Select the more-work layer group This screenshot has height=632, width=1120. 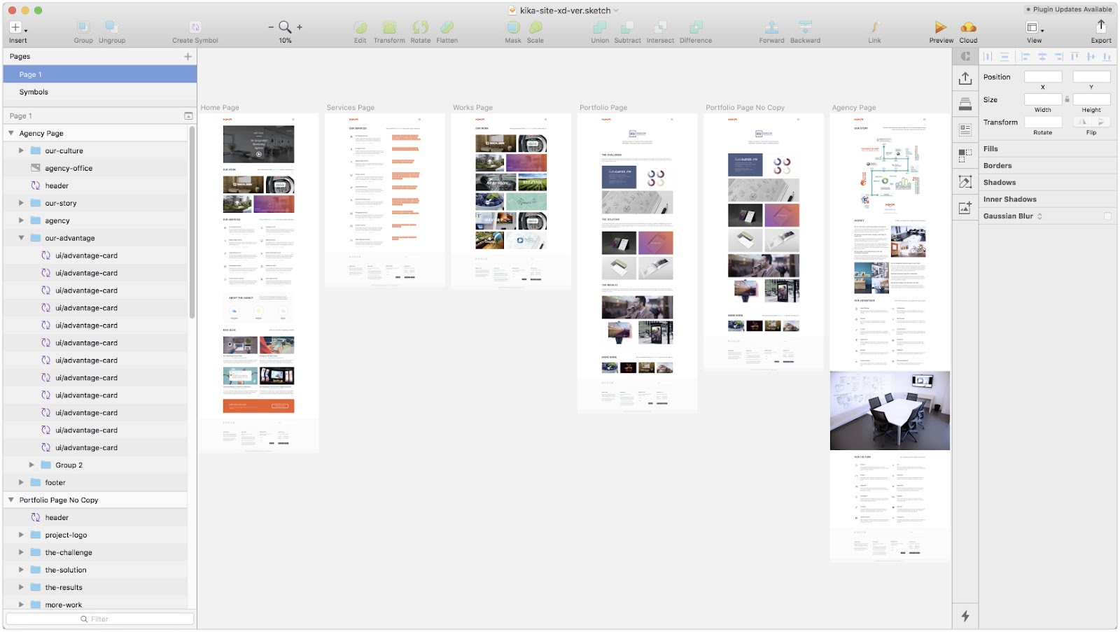[95, 603]
